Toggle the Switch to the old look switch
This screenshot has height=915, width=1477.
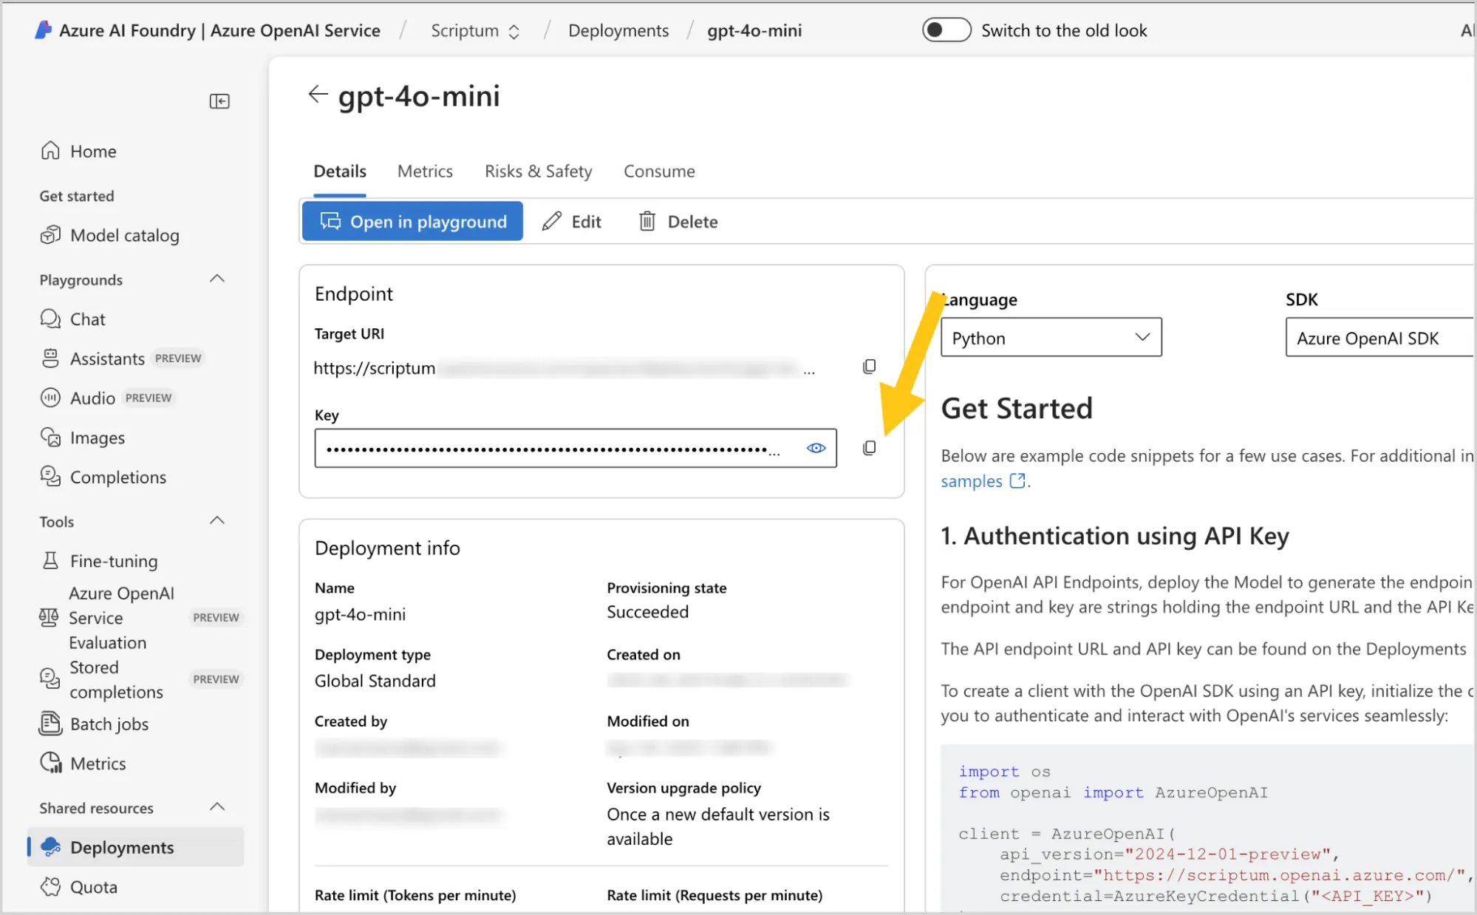(x=946, y=30)
